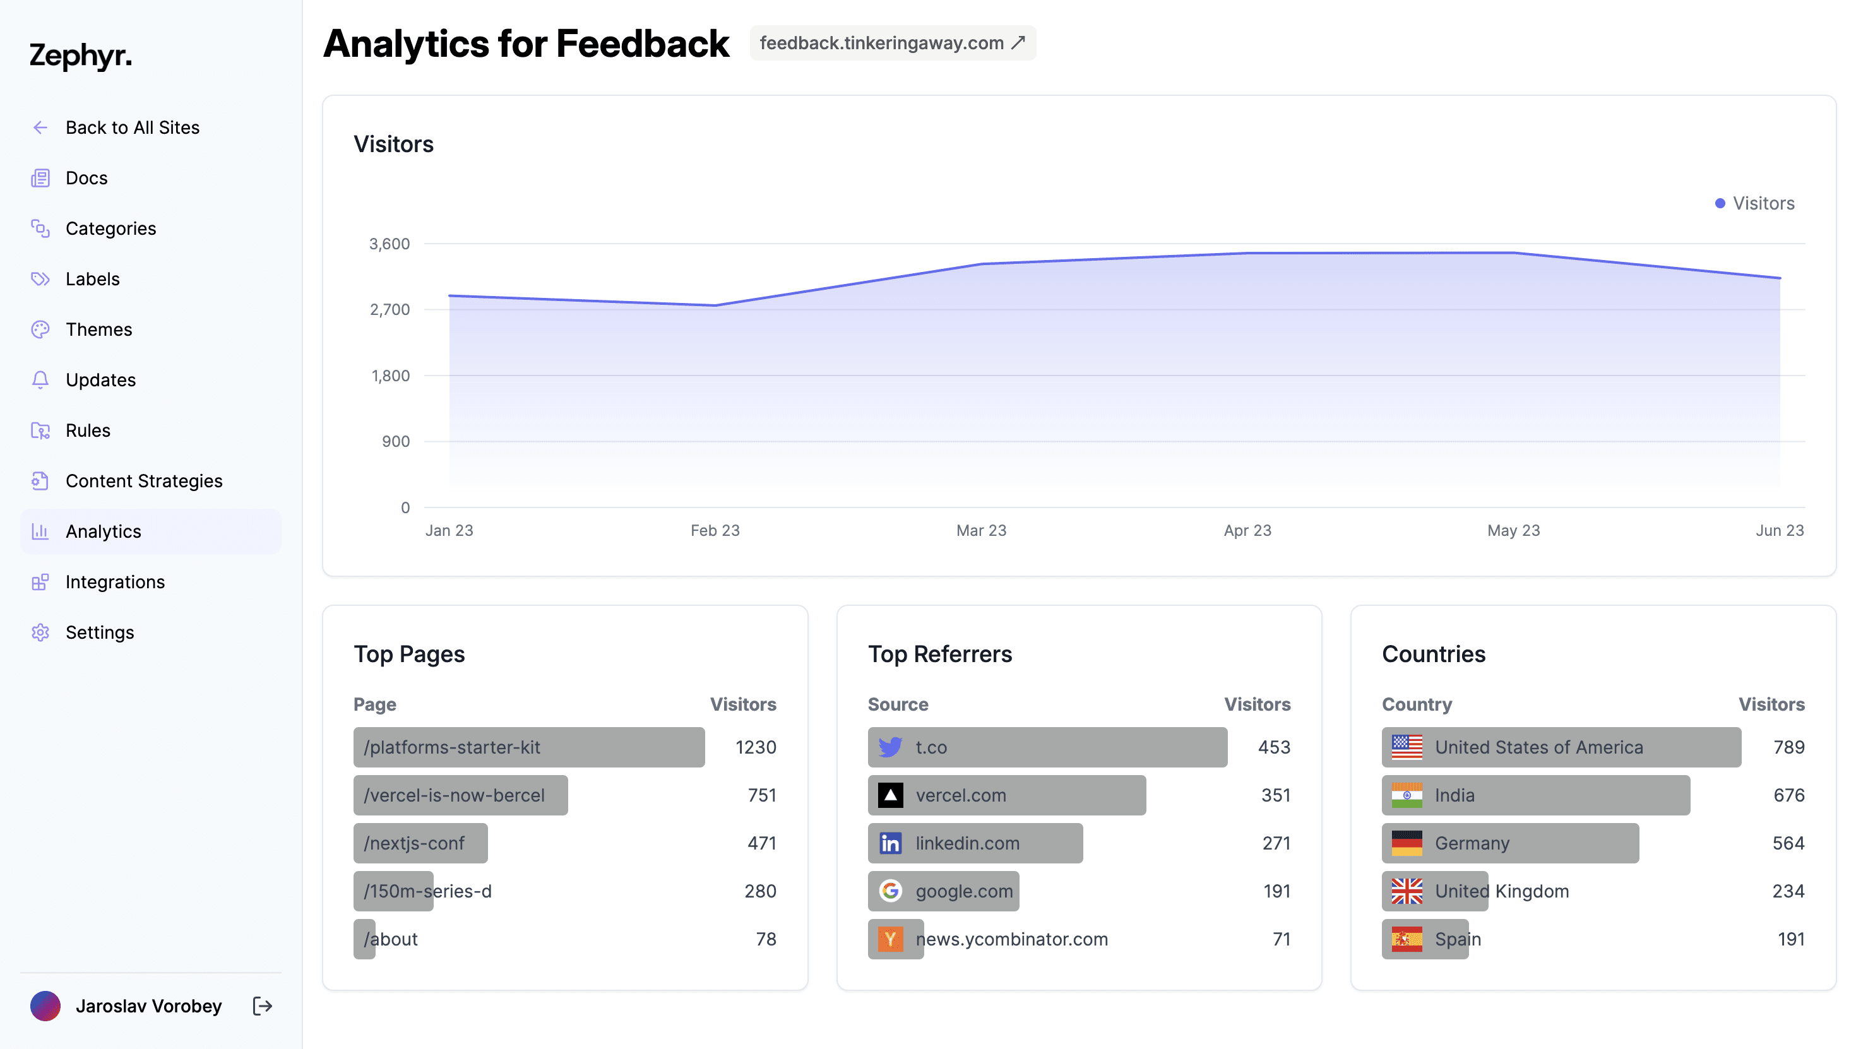Click the vercel.com referrer bar
This screenshot has width=1856, height=1049.
point(1006,795)
